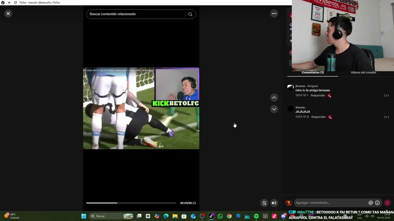The width and height of the screenshot is (394, 221).
Task: Click the comment text 'JAJAJAJA'
Action: click(x=303, y=112)
